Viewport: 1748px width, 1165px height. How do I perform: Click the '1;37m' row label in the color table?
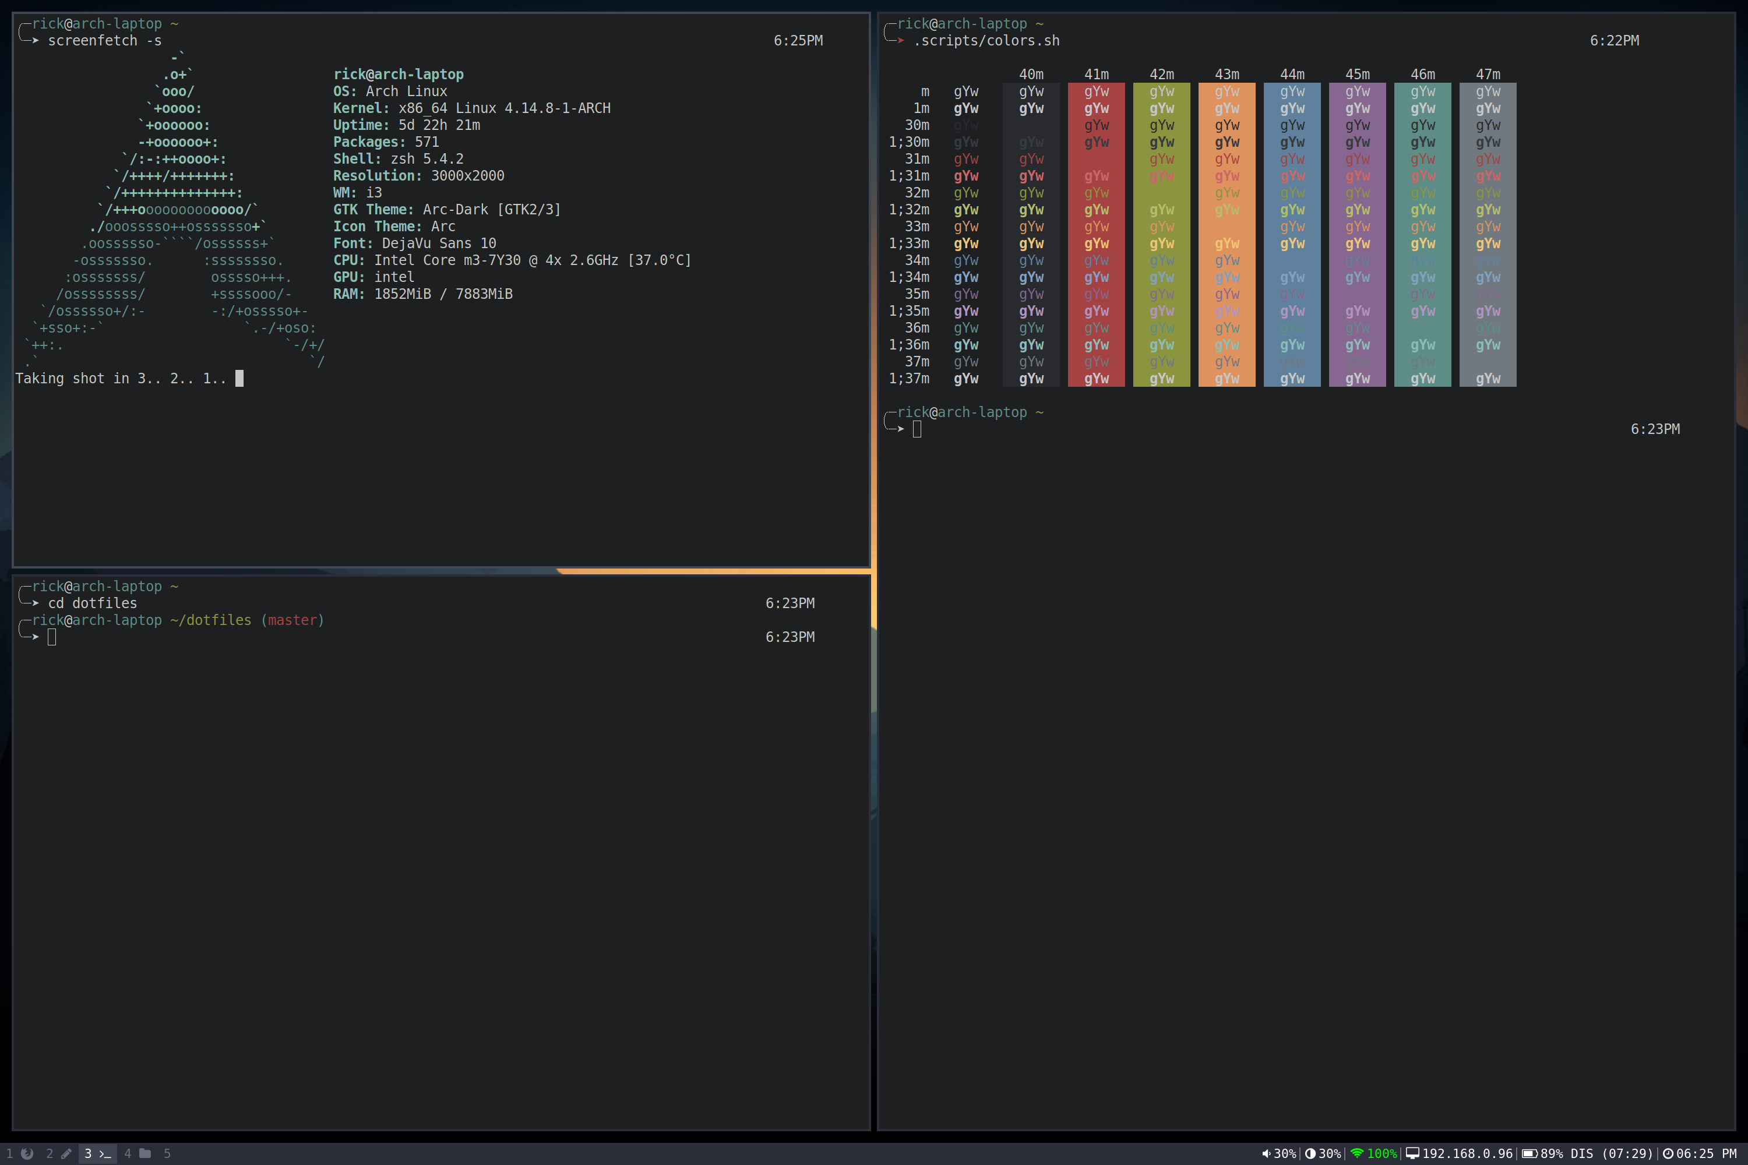(x=909, y=378)
